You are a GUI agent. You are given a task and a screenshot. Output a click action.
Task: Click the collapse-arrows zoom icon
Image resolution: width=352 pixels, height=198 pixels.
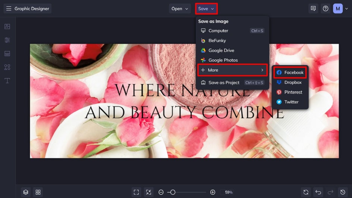tap(149, 192)
